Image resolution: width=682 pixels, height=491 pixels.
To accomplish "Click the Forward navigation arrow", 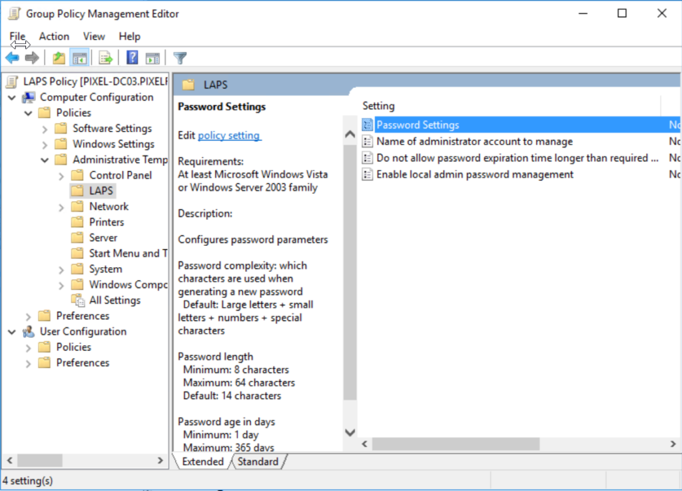I will pyautogui.click(x=31, y=57).
